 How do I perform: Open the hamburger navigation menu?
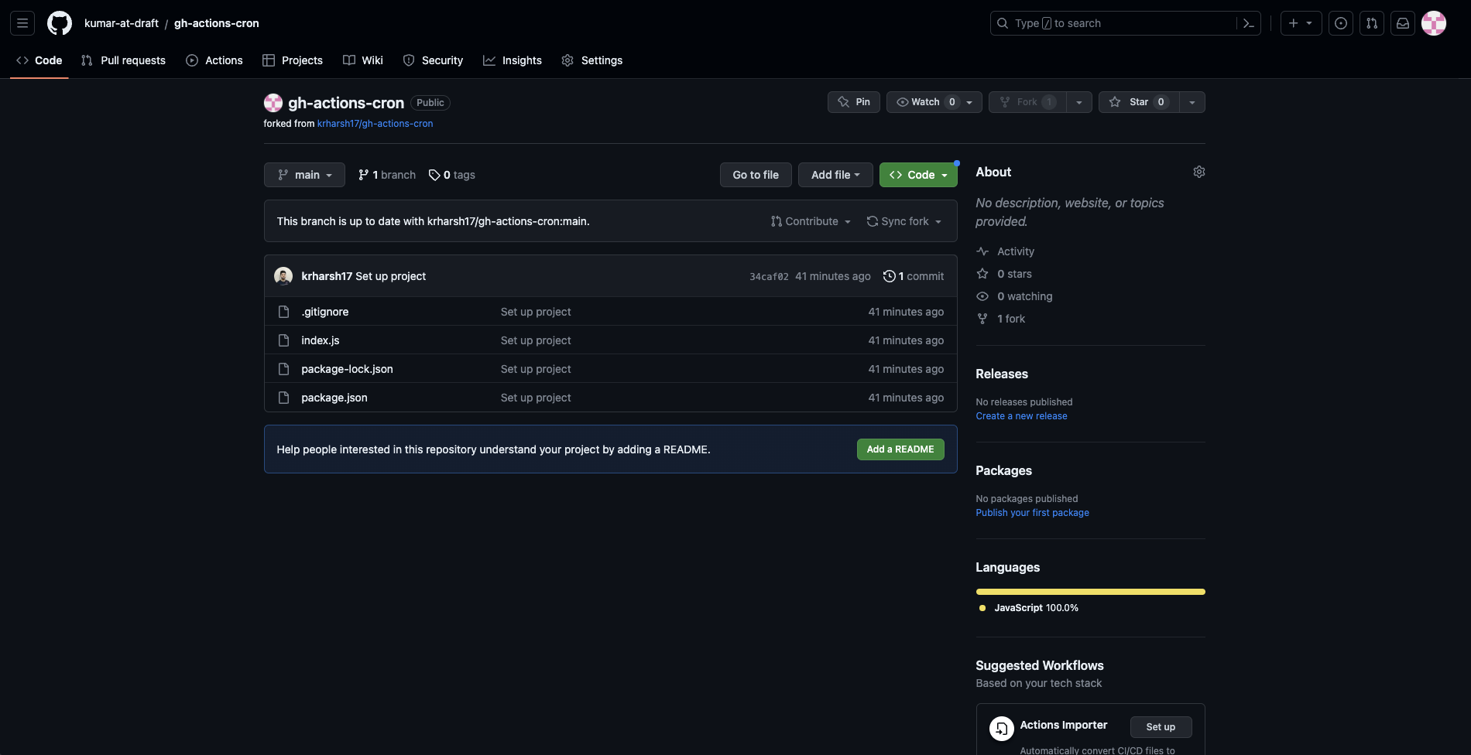(x=22, y=23)
